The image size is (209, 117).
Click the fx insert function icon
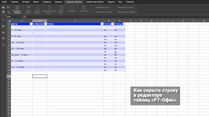(x=25, y=17)
